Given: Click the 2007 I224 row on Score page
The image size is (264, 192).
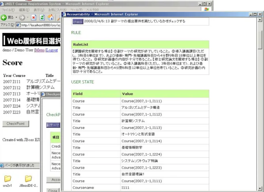Looking at the screenshot, I should [x=22, y=106].
